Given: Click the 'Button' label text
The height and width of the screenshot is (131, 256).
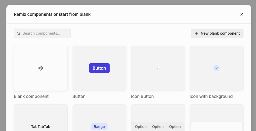Looking at the screenshot, I should (x=79, y=96).
